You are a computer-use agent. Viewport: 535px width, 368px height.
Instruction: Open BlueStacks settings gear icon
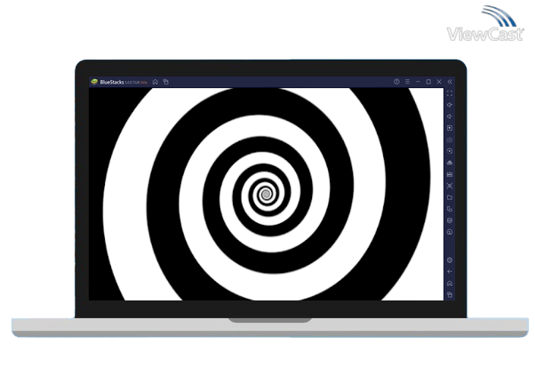pos(450,260)
